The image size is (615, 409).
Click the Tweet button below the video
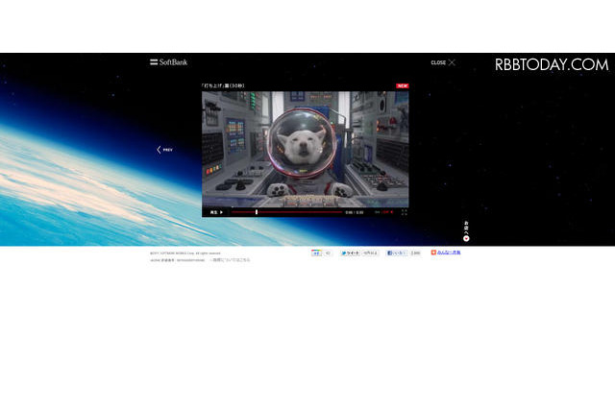[x=350, y=253]
